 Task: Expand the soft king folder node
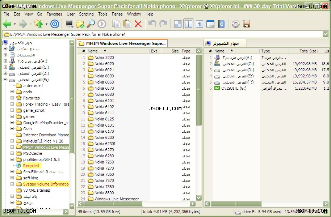click(x=12, y=178)
